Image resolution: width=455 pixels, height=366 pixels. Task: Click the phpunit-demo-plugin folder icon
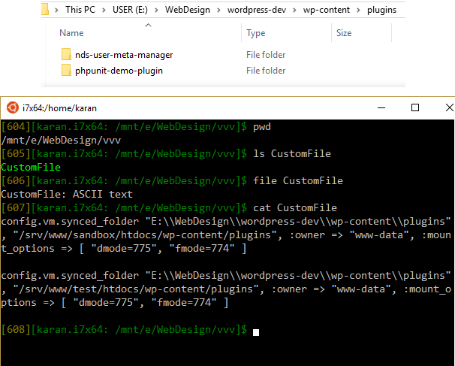[x=66, y=71]
